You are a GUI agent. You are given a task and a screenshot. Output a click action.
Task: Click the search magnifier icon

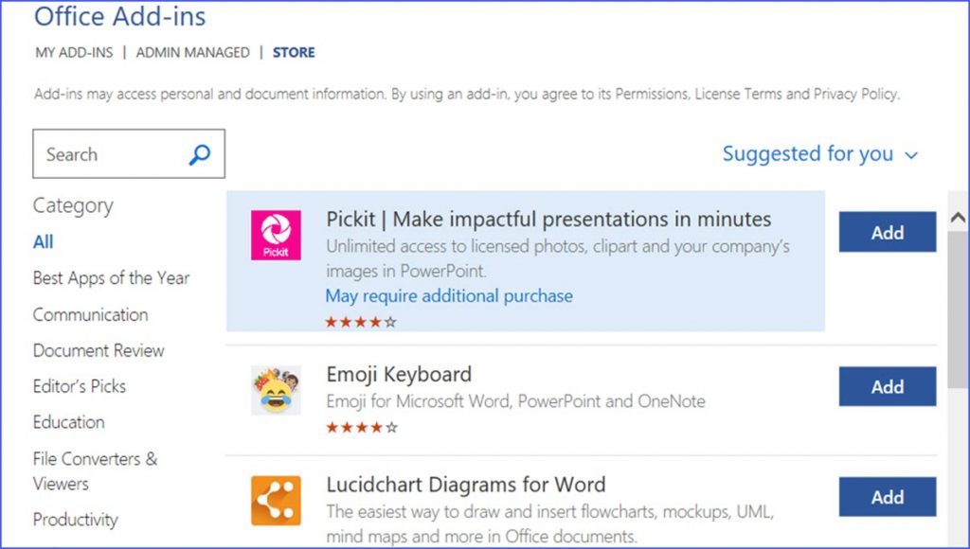point(199,153)
